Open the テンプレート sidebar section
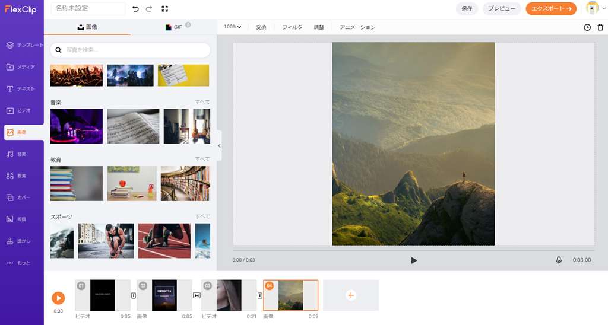 tap(22, 45)
